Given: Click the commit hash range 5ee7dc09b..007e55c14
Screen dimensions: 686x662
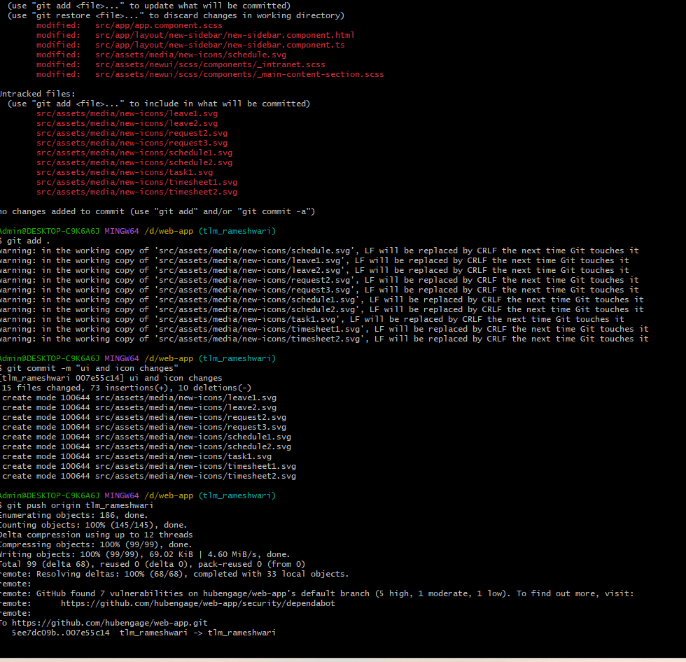Looking at the screenshot, I should (x=60, y=633).
